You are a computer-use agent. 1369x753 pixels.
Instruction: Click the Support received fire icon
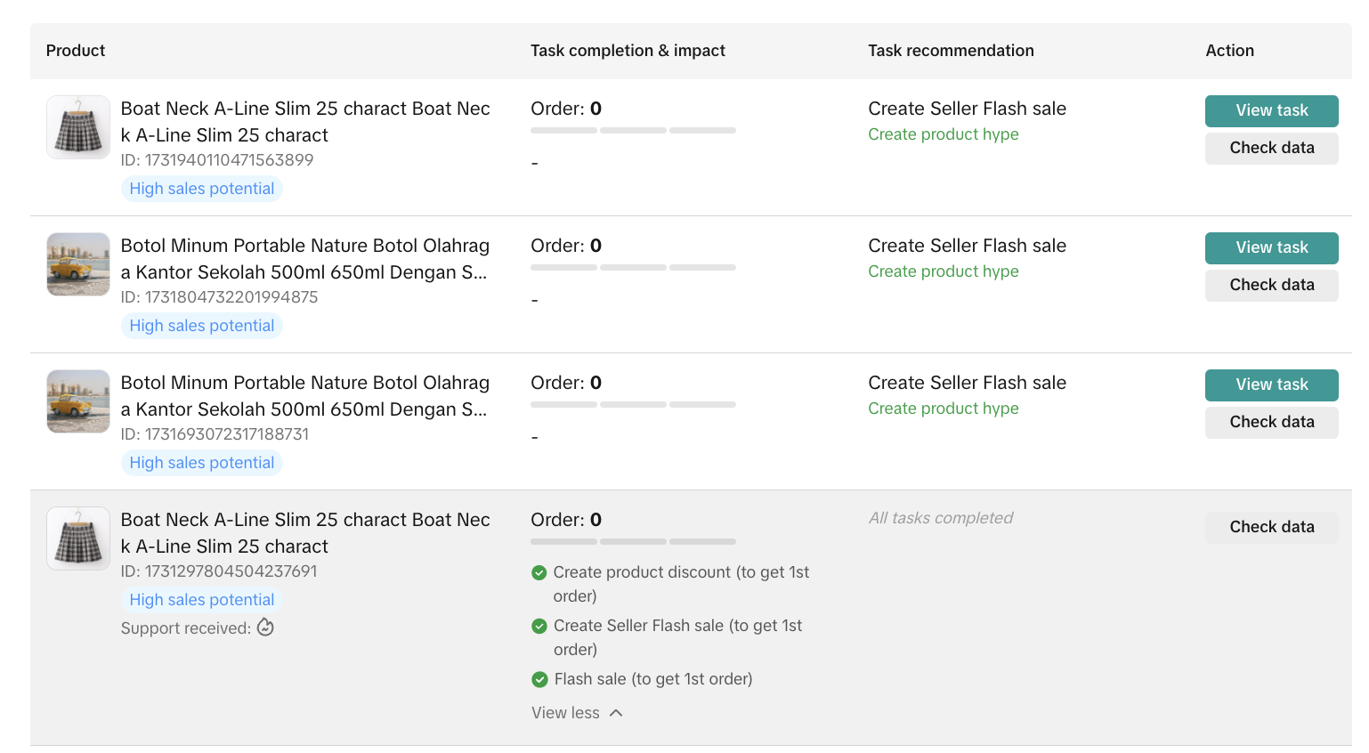click(265, 627)
